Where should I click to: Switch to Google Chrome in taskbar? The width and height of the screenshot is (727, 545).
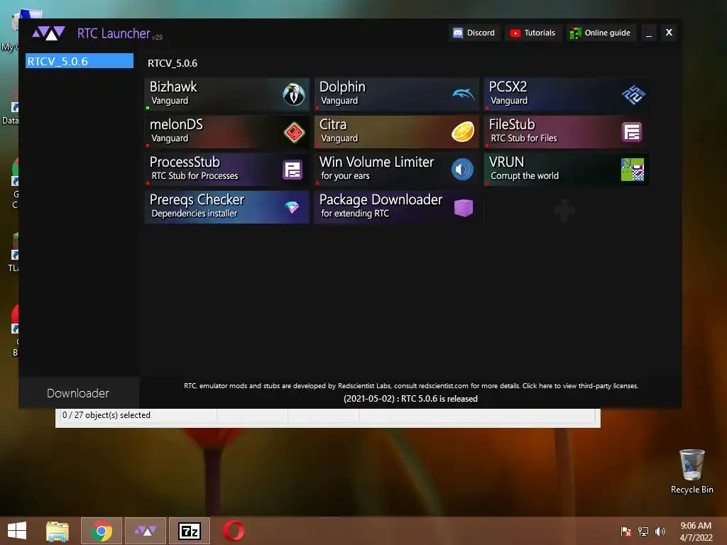[x=102, y=531]
